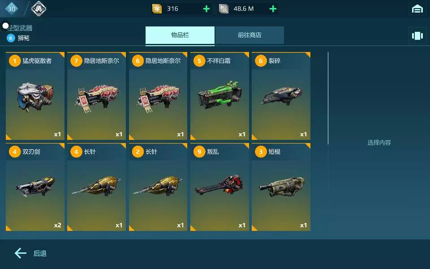Click the clan emblem icon
The width and height of the screenshot is (430, 269).
click(x=39, y=9)
